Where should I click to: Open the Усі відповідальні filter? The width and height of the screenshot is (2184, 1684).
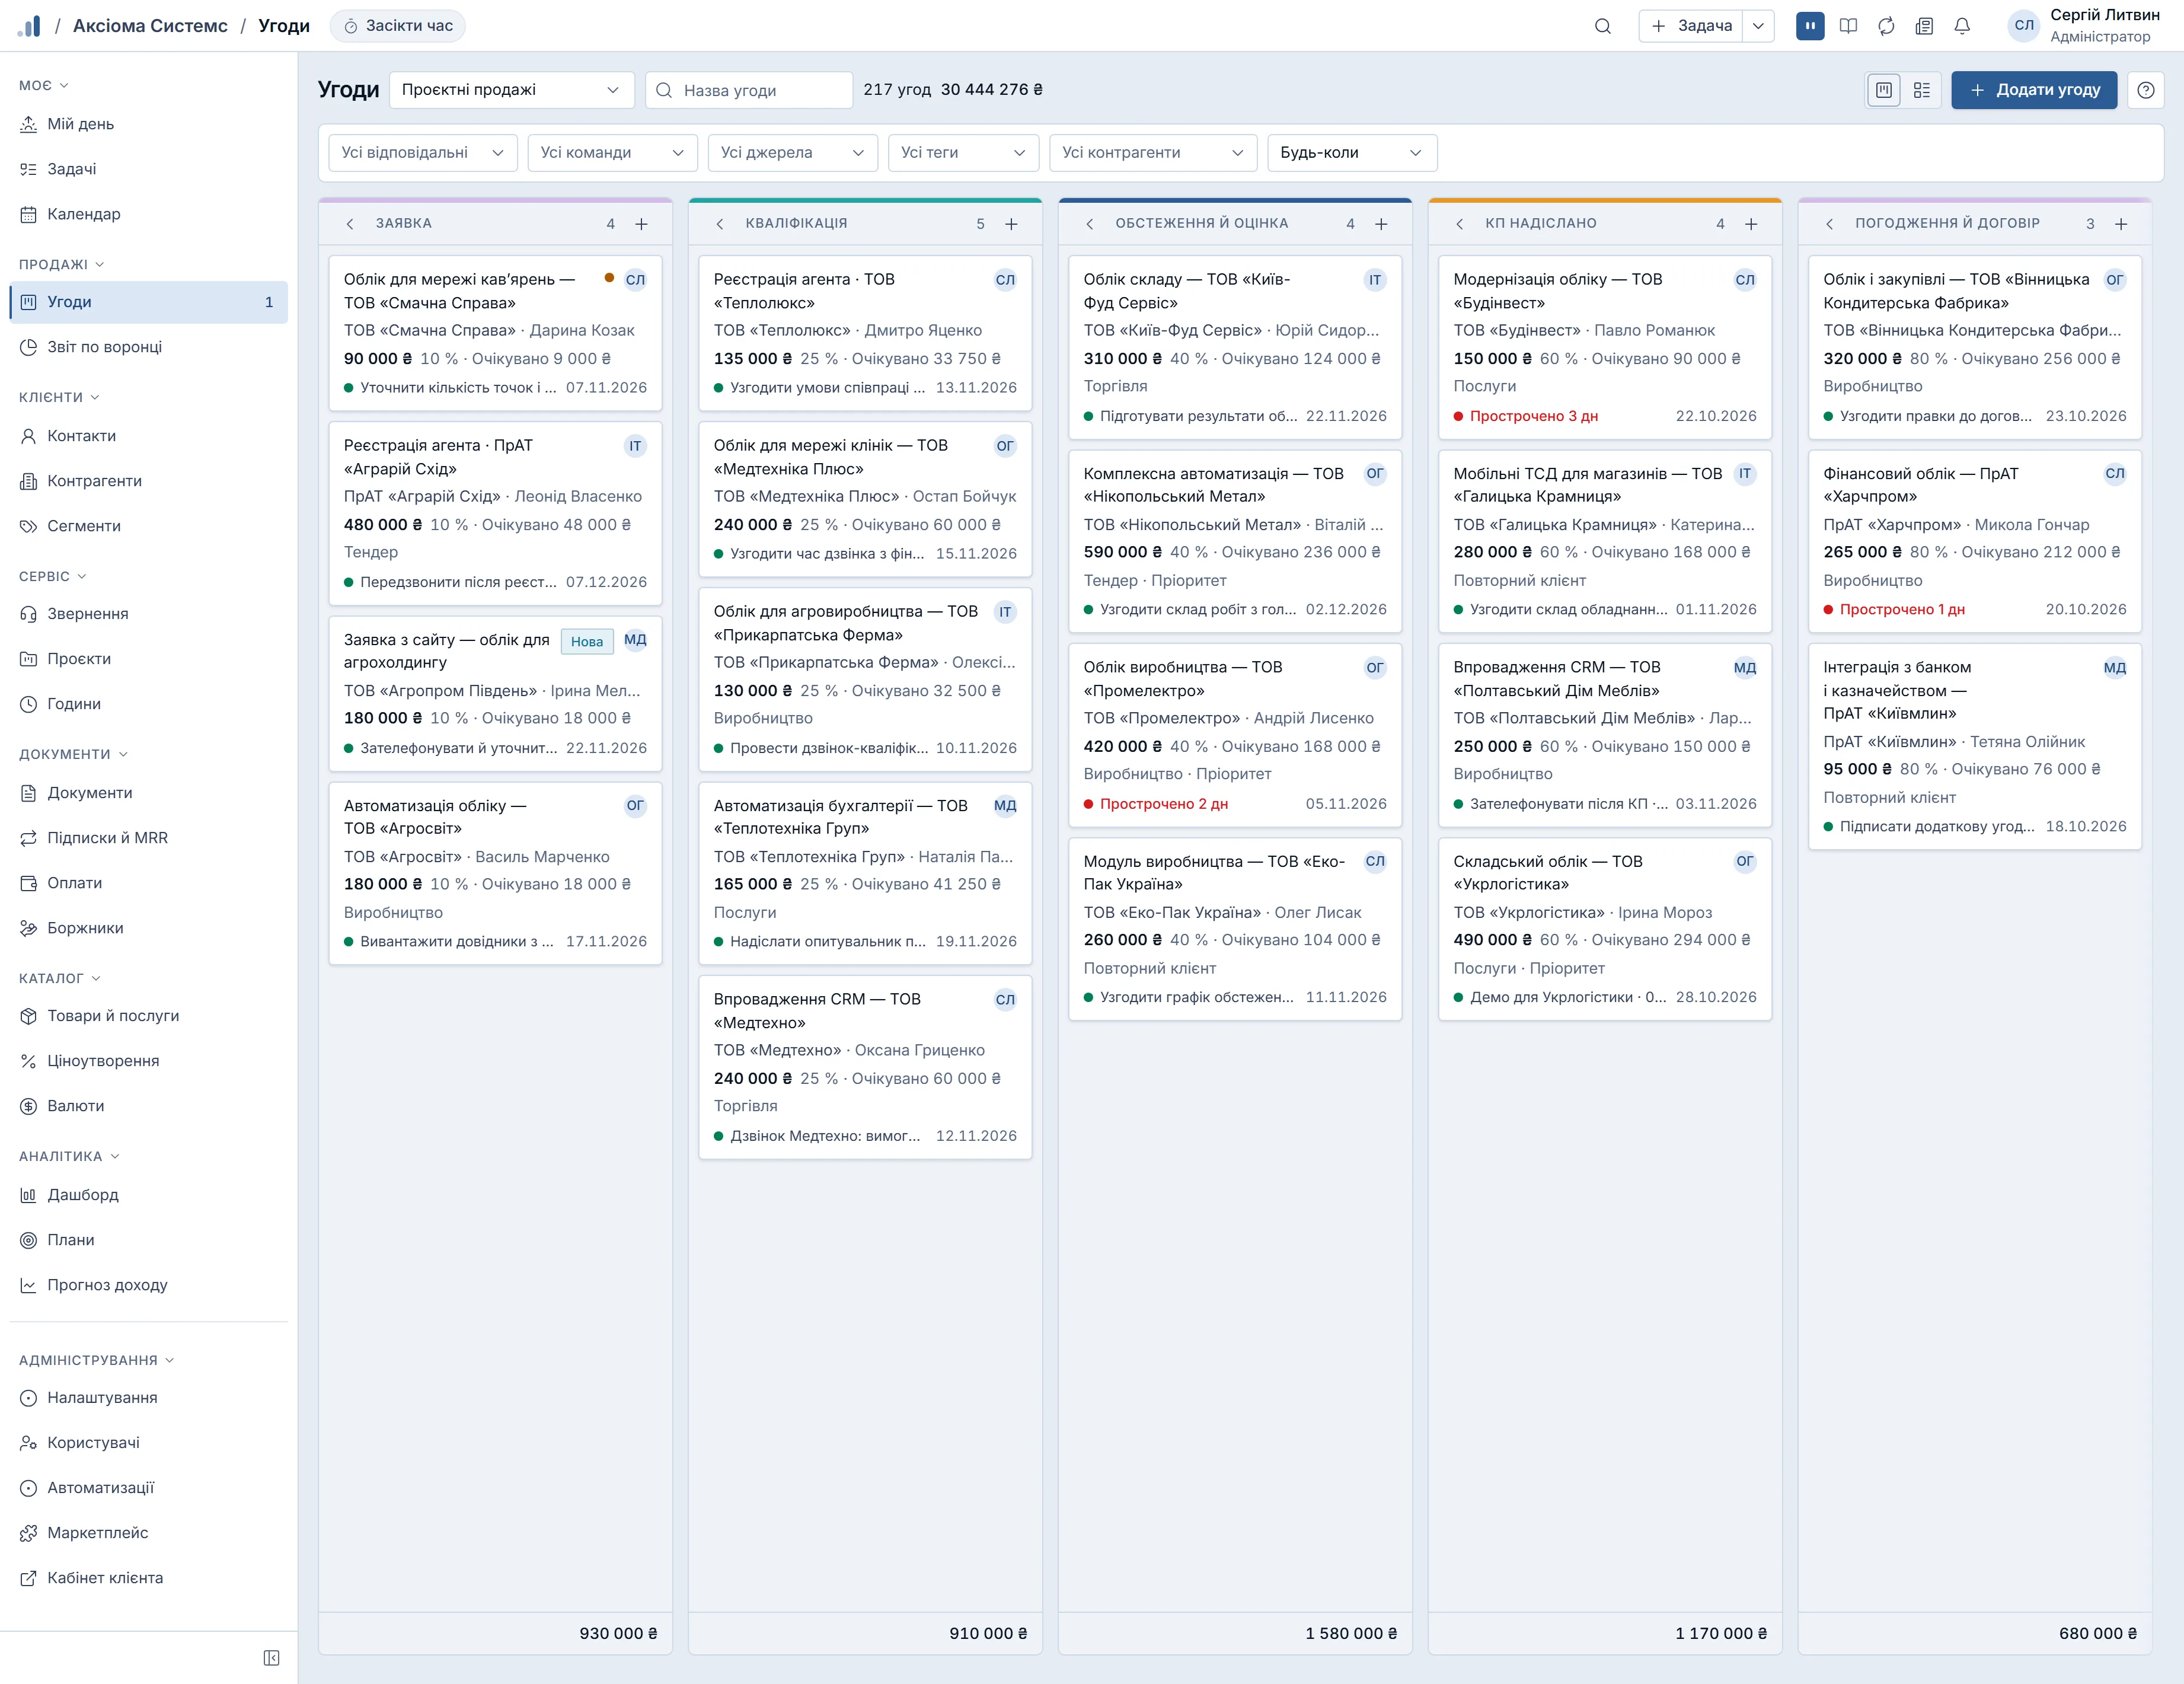pos(423,153)
